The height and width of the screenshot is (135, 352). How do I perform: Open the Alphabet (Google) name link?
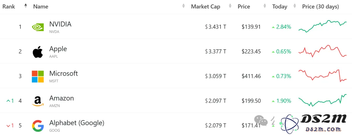77,123
